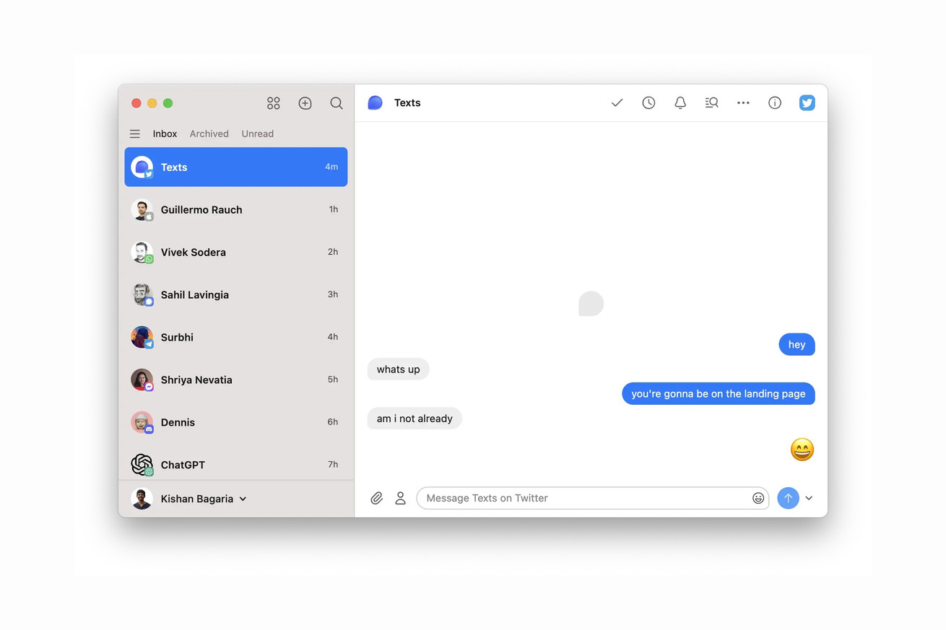Click the Texts logo in the chat header
The image size is (946, 630).
375,103
